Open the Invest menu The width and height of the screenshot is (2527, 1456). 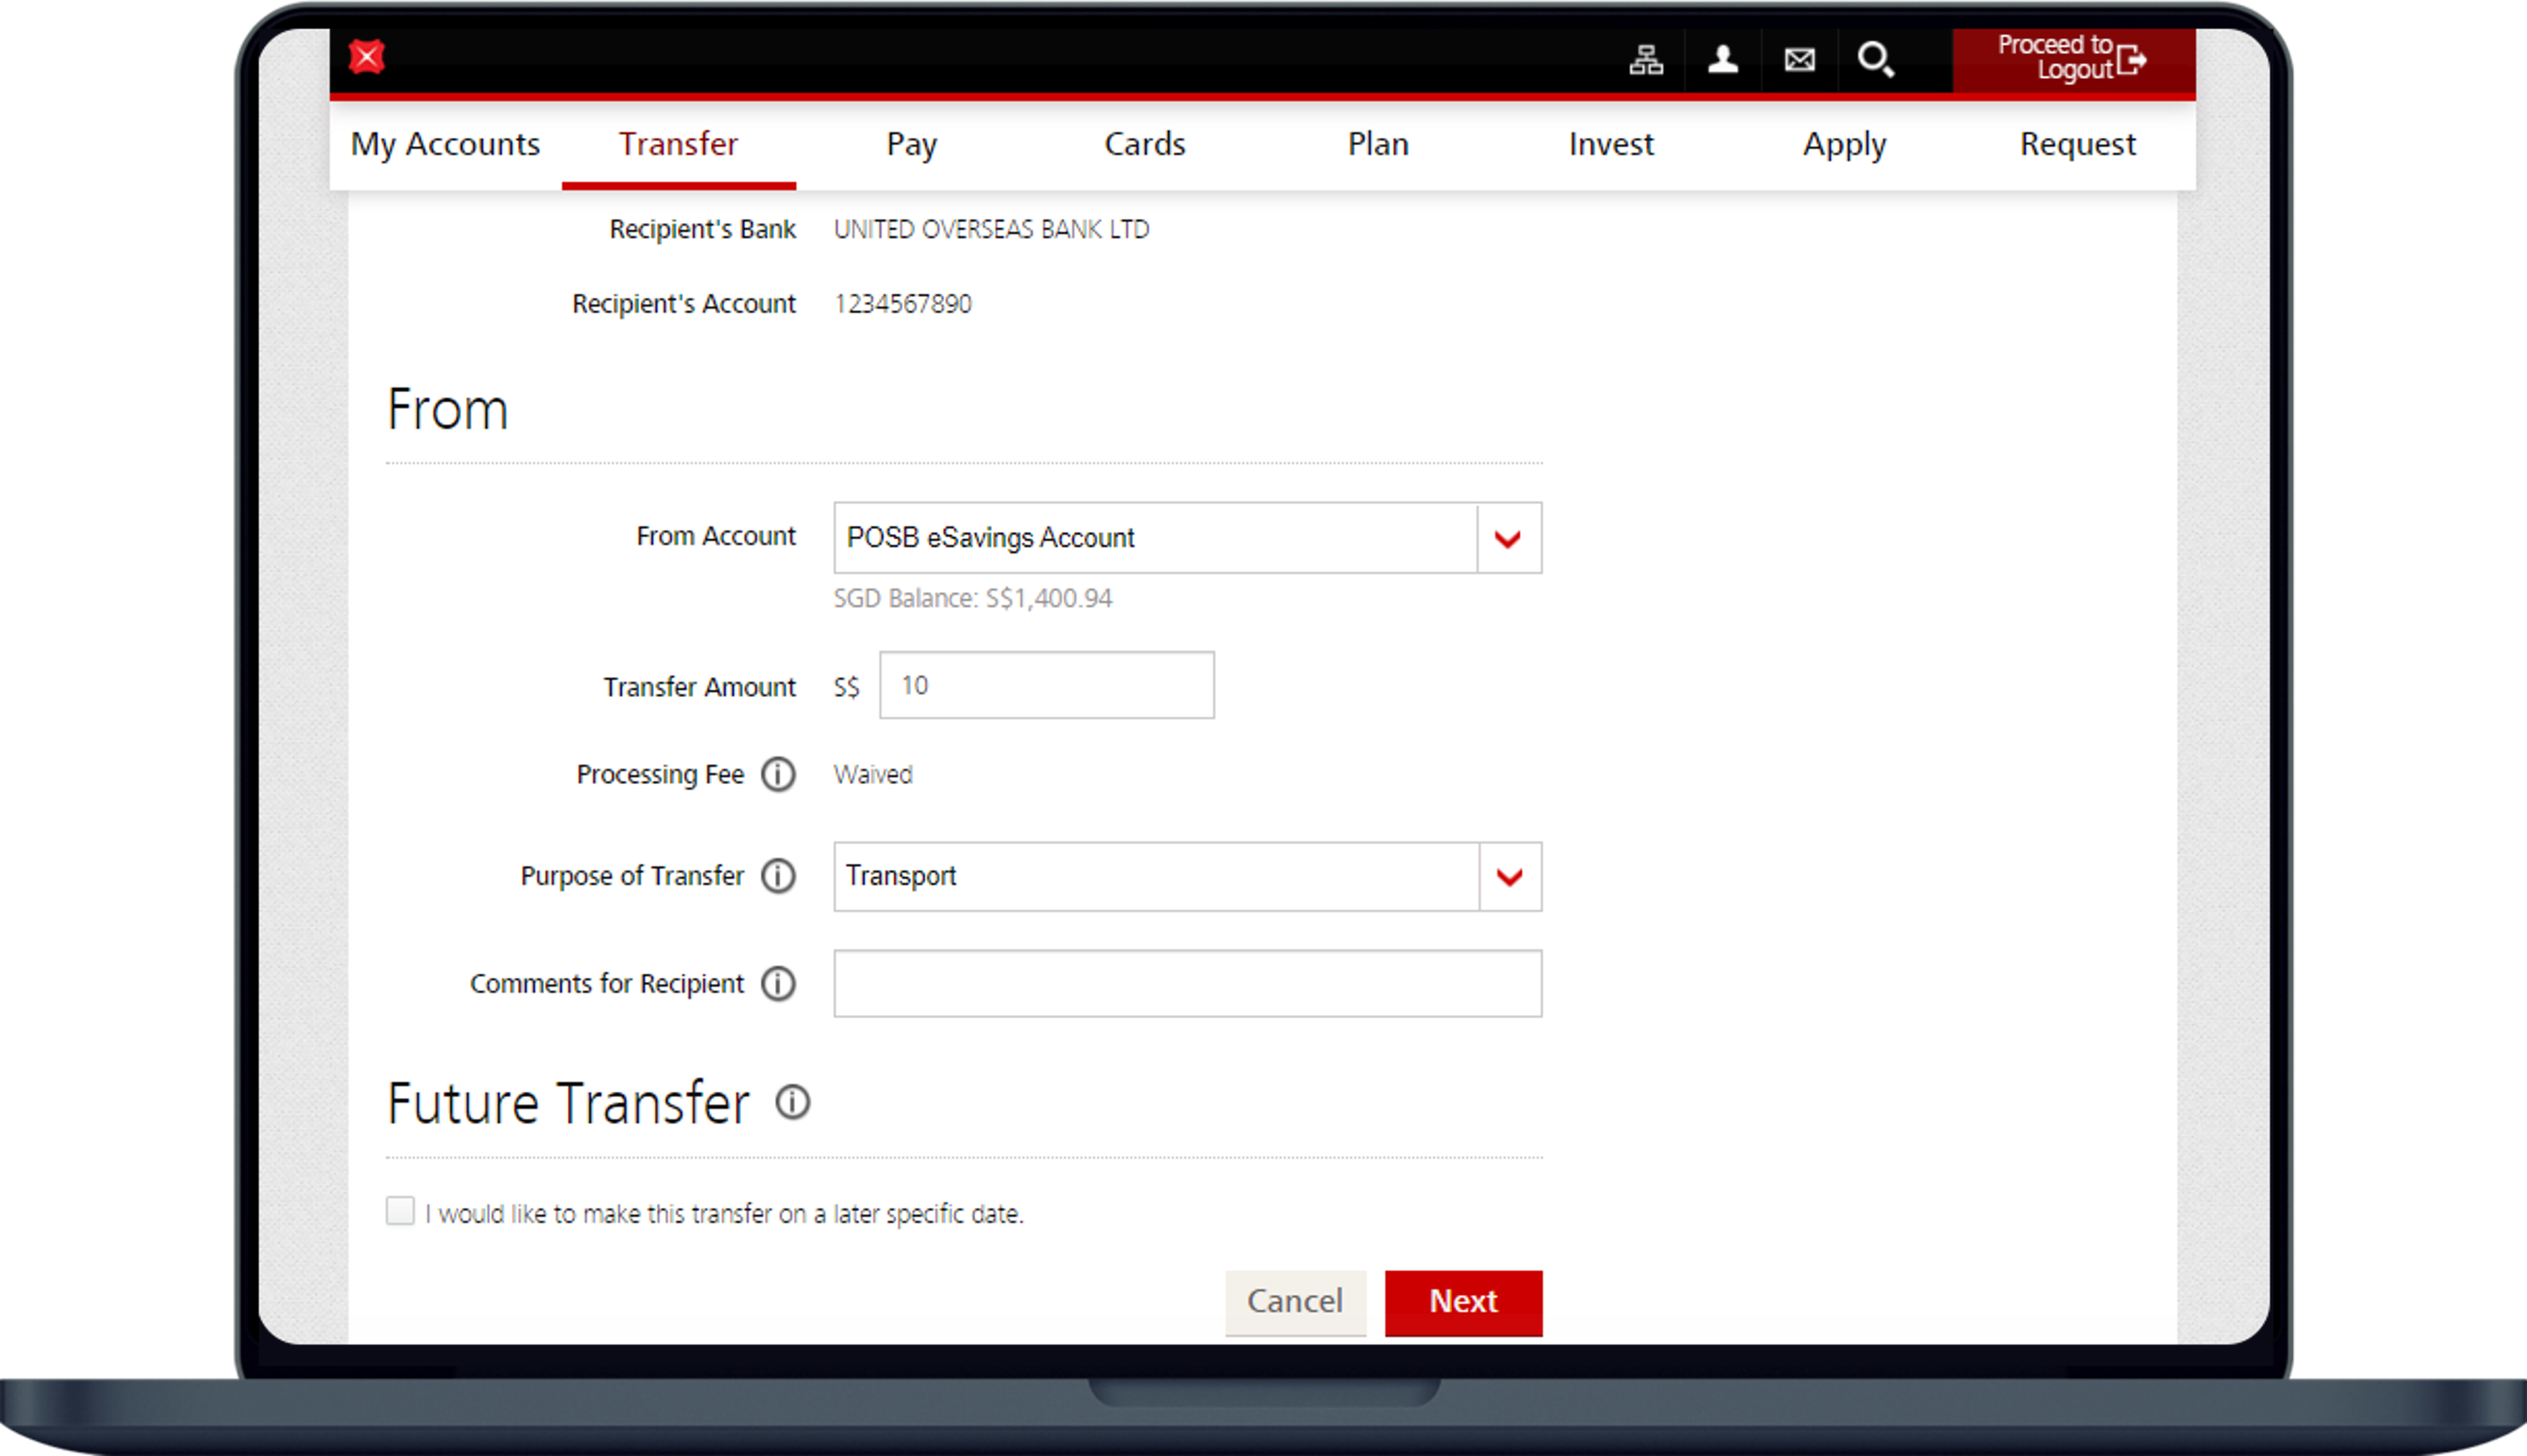[x=1611, y=144]
